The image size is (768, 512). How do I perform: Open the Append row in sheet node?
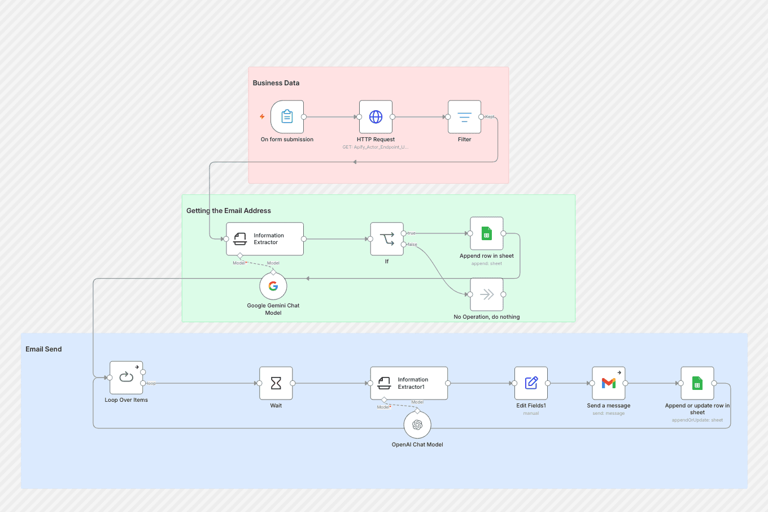pos(487,233)
